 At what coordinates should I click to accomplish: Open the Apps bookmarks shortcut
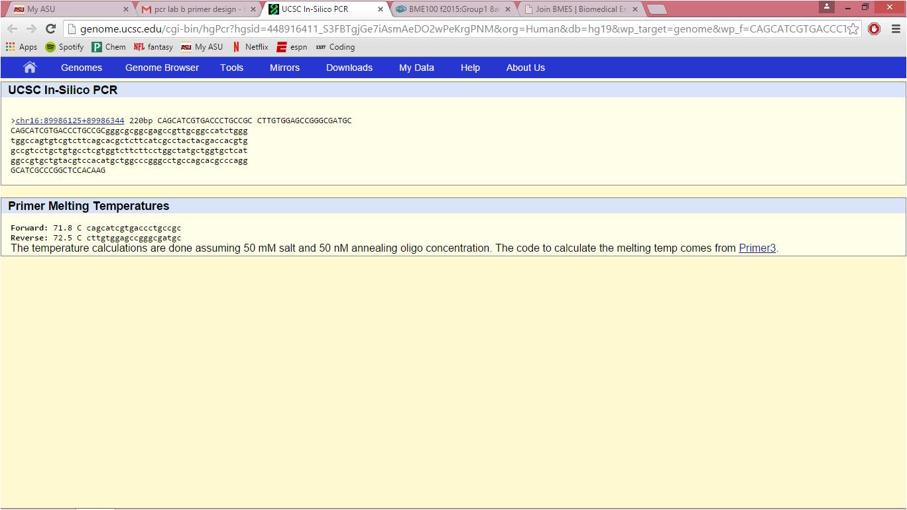[x=21, y=47]
